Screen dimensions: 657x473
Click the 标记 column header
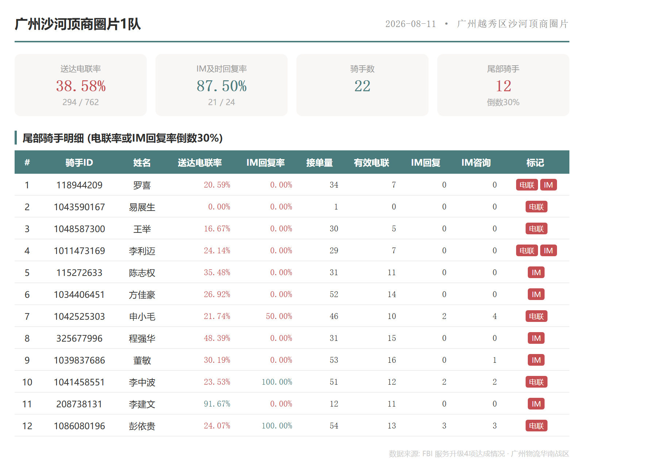tap(535, 162)
